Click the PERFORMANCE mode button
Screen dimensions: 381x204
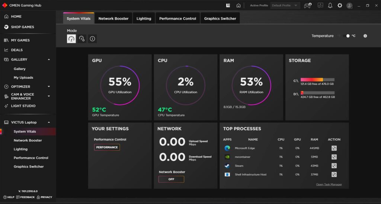pos(107,147)
